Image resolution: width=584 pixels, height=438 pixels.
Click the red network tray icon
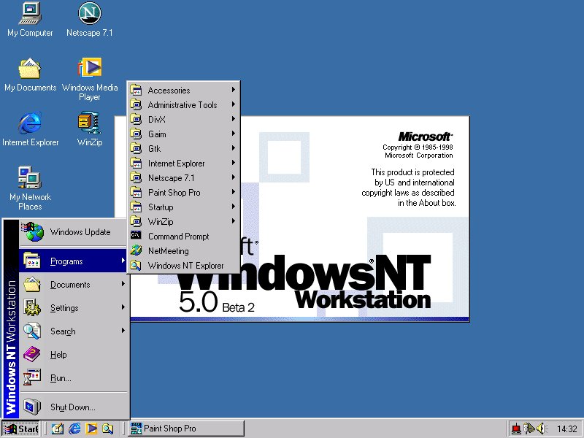point(516,429)
